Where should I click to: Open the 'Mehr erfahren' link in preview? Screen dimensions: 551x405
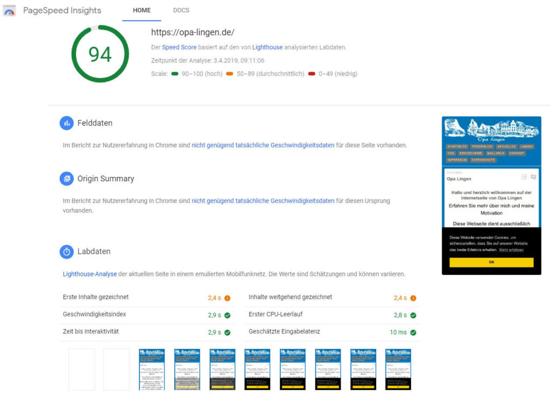(x=511, y=250)
